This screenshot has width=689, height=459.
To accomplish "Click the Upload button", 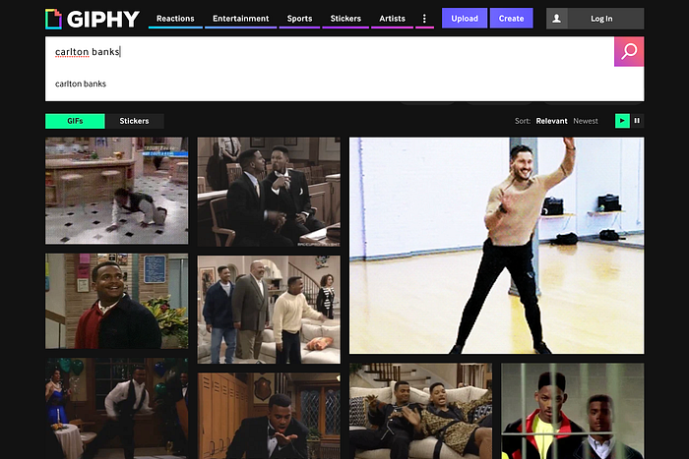I will point(465,19).
